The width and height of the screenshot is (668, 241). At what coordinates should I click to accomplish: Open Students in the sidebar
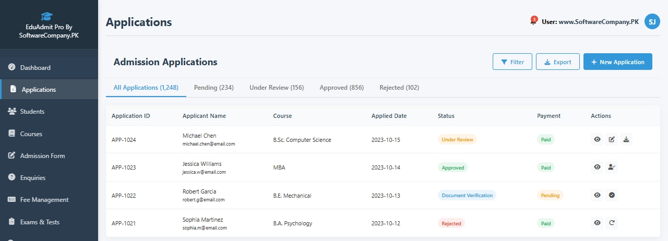pyautogui.click(x=49, y=111)
